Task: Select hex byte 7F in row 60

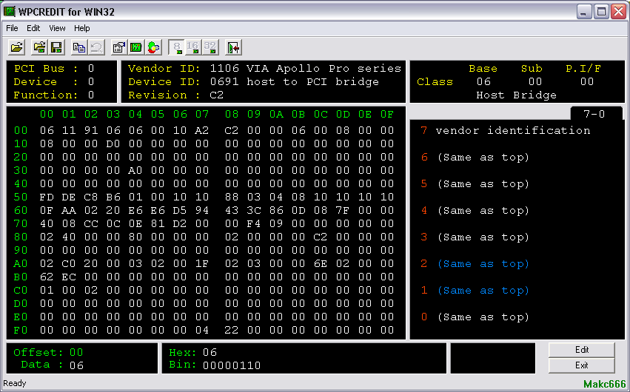Action: click(343, 210)
